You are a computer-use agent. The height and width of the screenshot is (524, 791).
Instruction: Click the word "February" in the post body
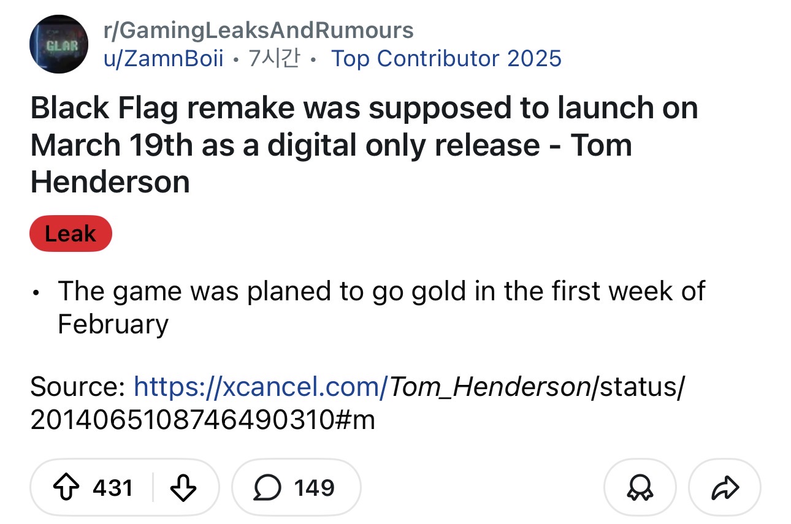click(x=113, y=324)
